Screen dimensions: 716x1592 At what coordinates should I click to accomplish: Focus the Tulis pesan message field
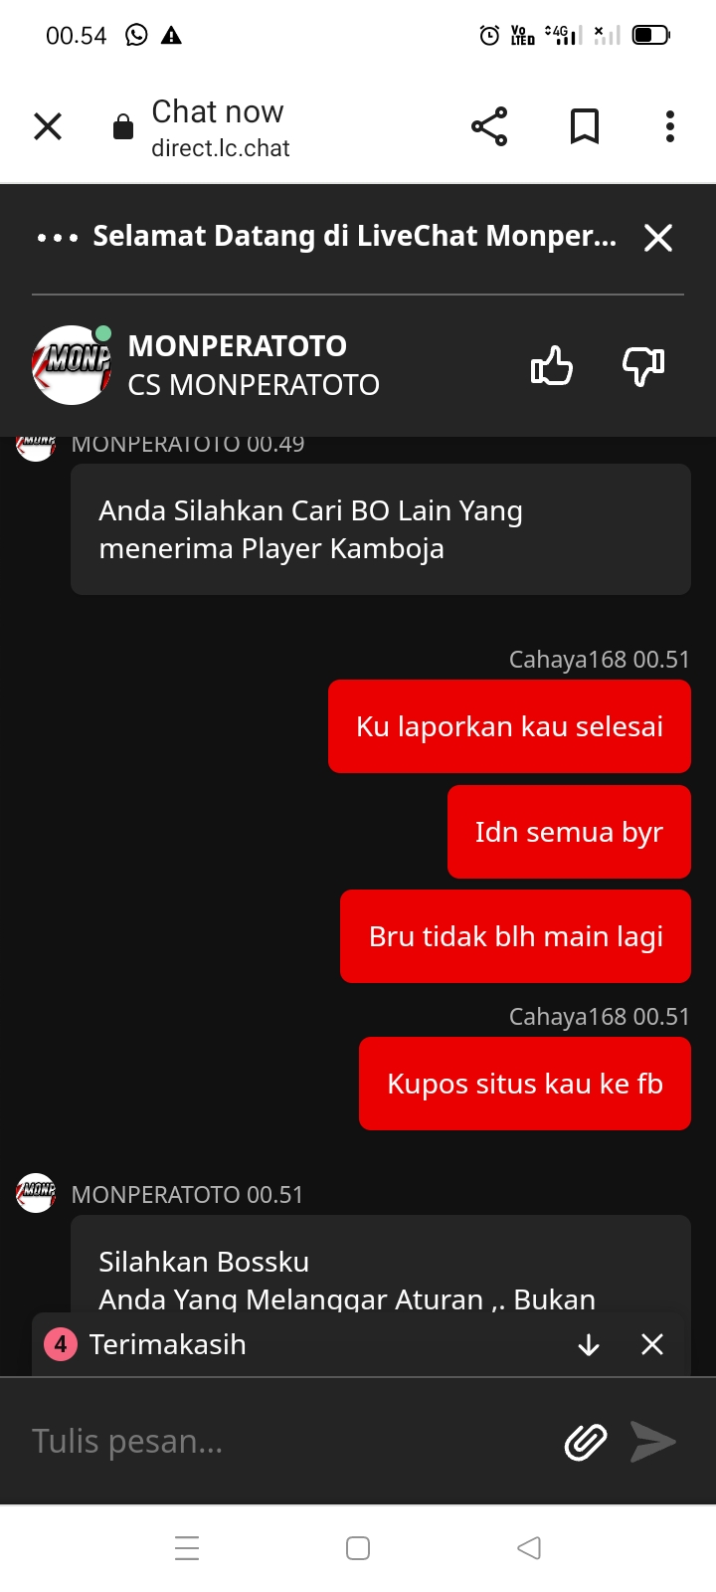288,1441
